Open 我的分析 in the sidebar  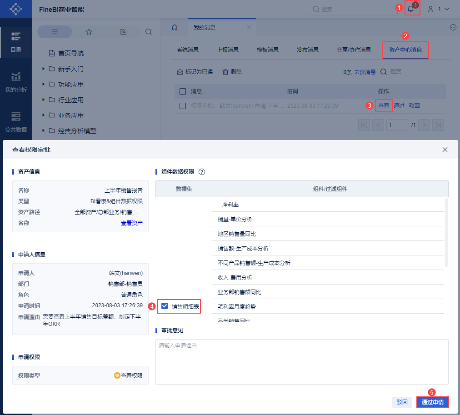16,82
